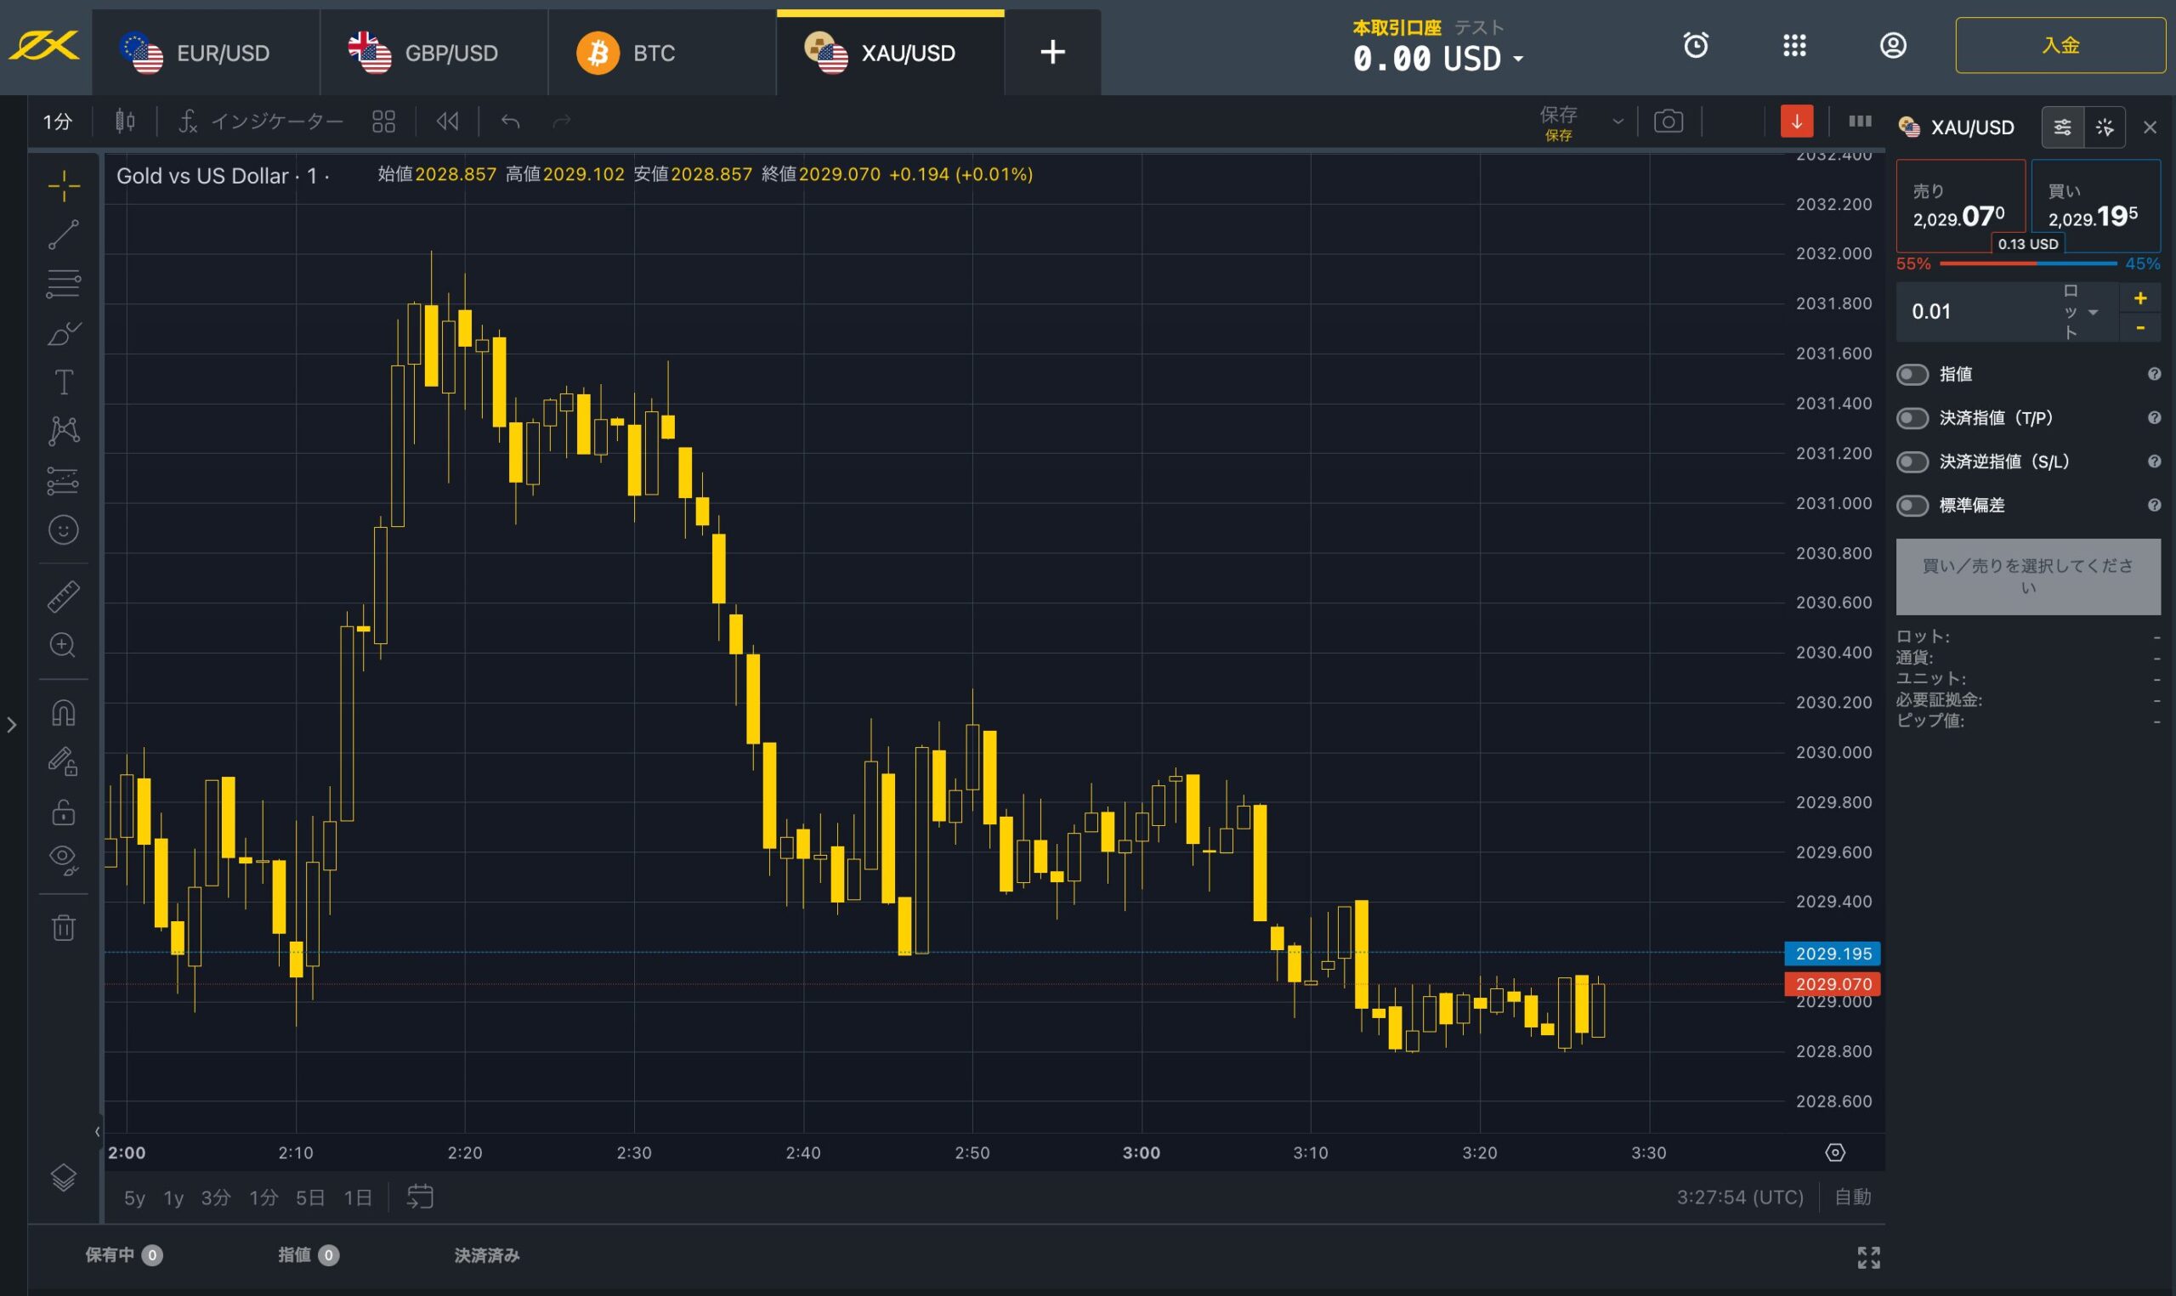The width and height of the screenshot is (2176, 1296).
Task: Open the indicators menu
Action: [261, 122]
